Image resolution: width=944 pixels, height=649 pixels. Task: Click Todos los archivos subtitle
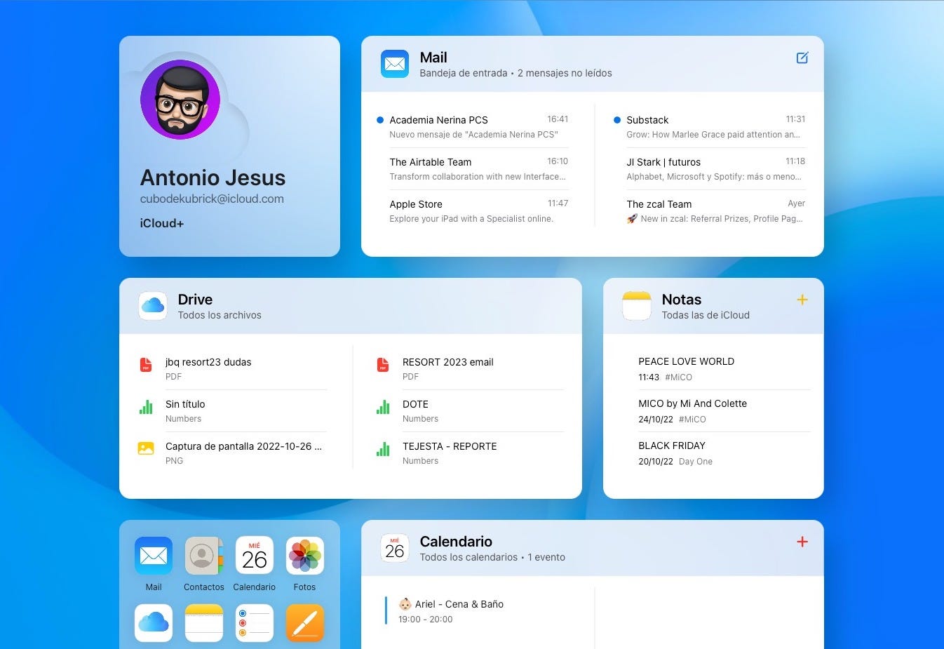tap(220, 315)
